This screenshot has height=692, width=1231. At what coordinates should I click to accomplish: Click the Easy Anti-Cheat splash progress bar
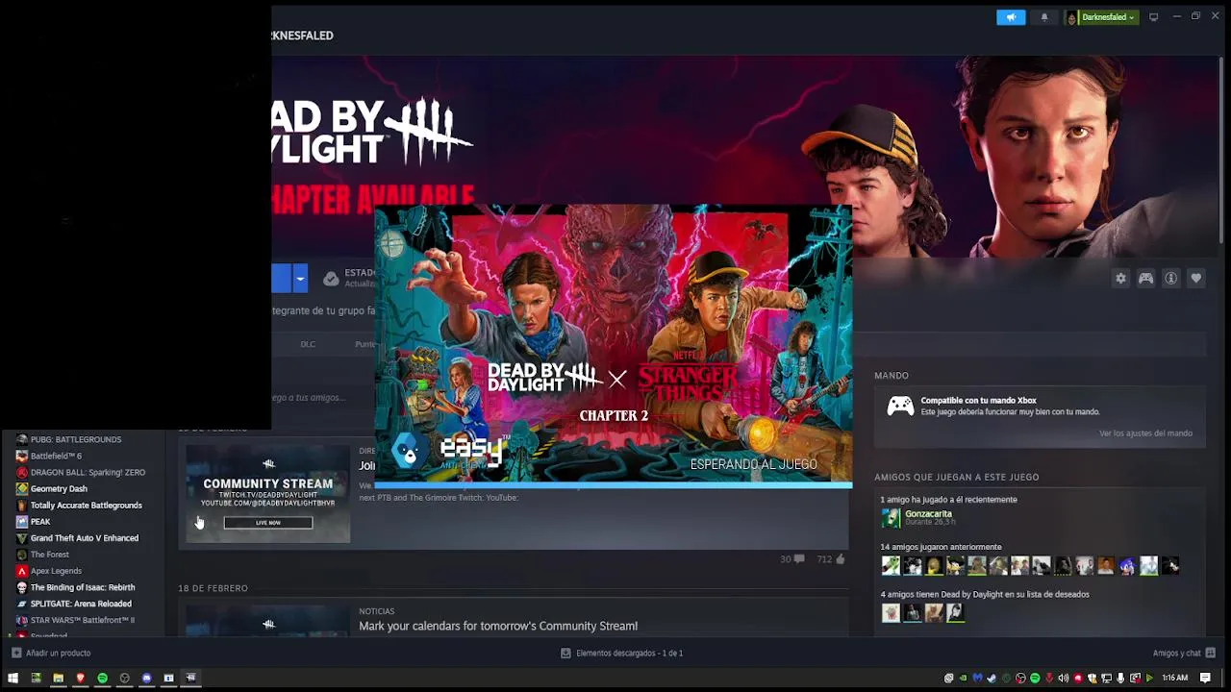point(614,484)
